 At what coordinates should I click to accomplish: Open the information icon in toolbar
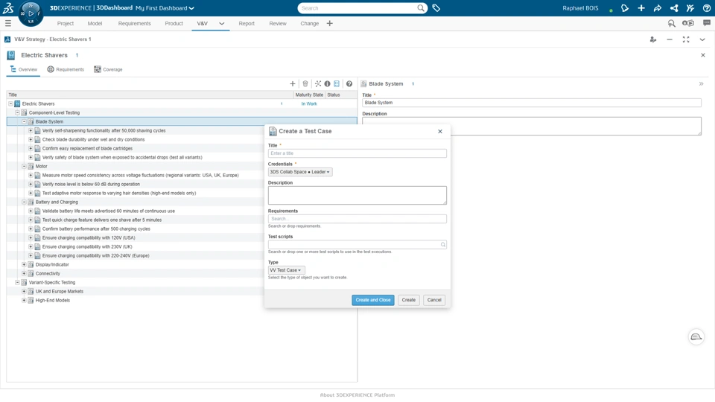[327, 84]
